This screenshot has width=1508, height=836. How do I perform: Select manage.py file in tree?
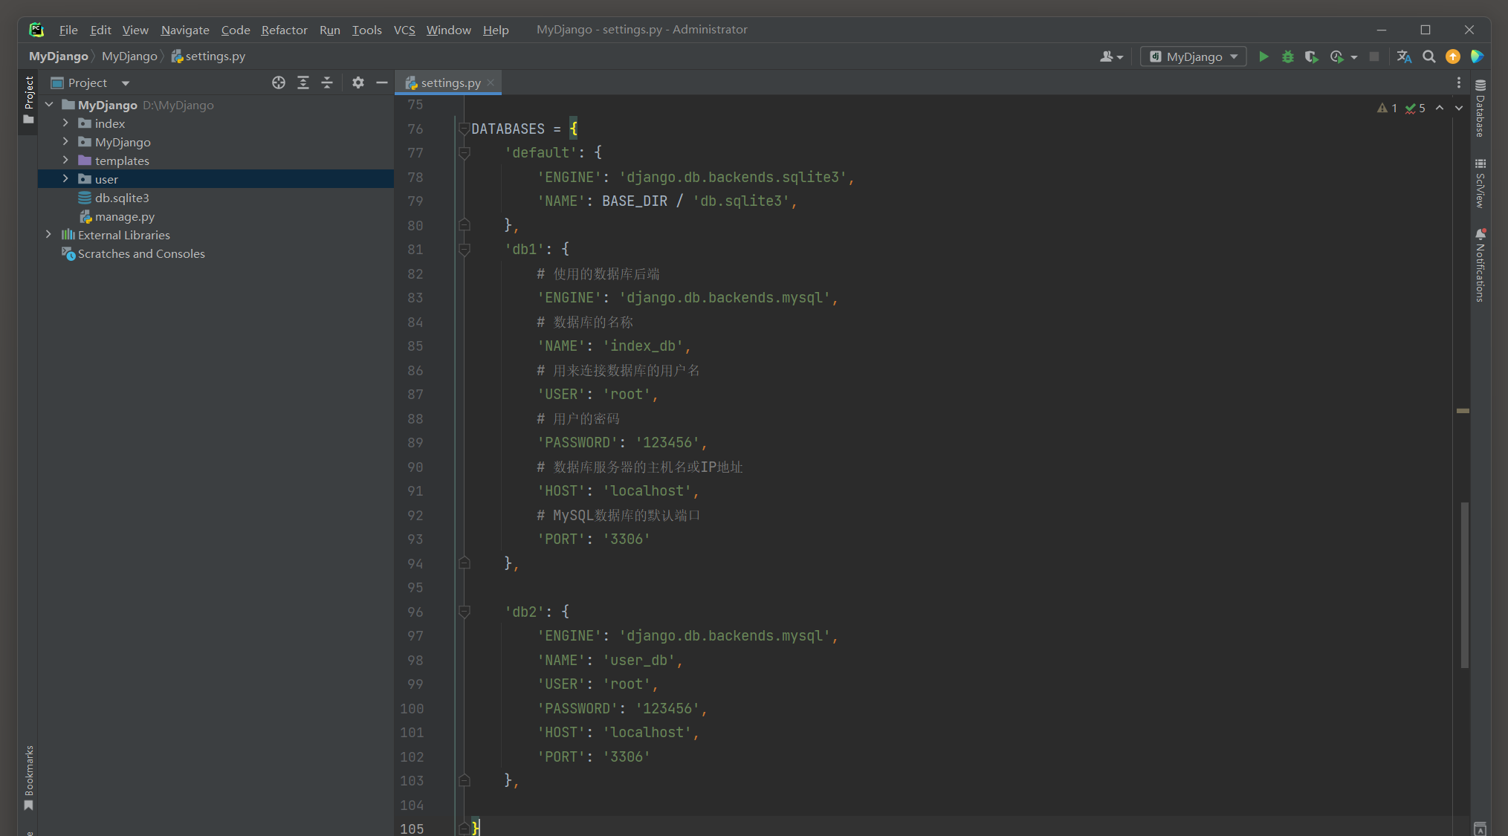pos(124,216)
